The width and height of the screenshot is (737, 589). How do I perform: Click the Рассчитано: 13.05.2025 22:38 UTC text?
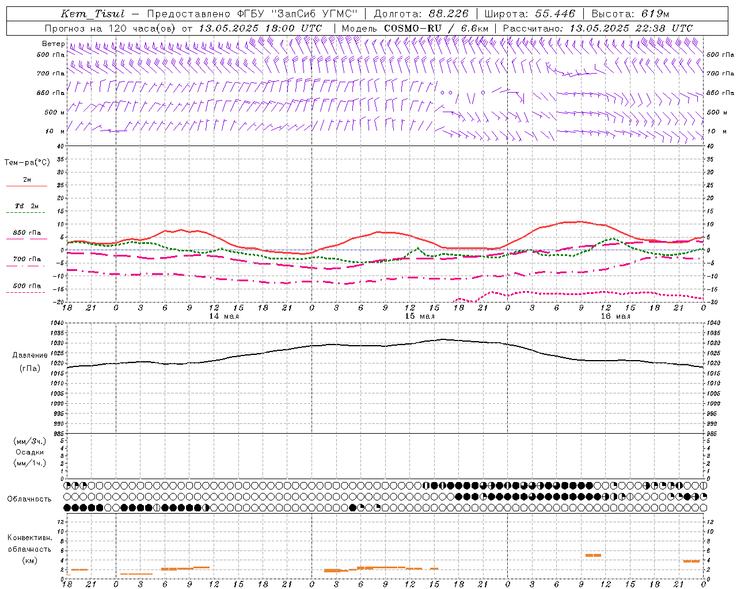coord(598,28)
